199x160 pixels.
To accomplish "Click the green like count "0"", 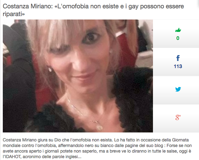I will point(178,38).
